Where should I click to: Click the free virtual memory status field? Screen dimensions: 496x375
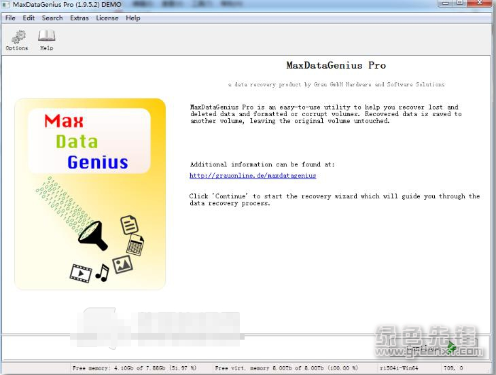point(287,368)
